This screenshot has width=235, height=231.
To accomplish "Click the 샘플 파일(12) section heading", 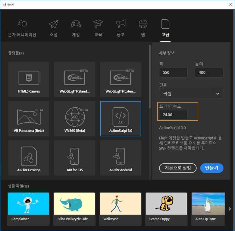I will 18,186.
